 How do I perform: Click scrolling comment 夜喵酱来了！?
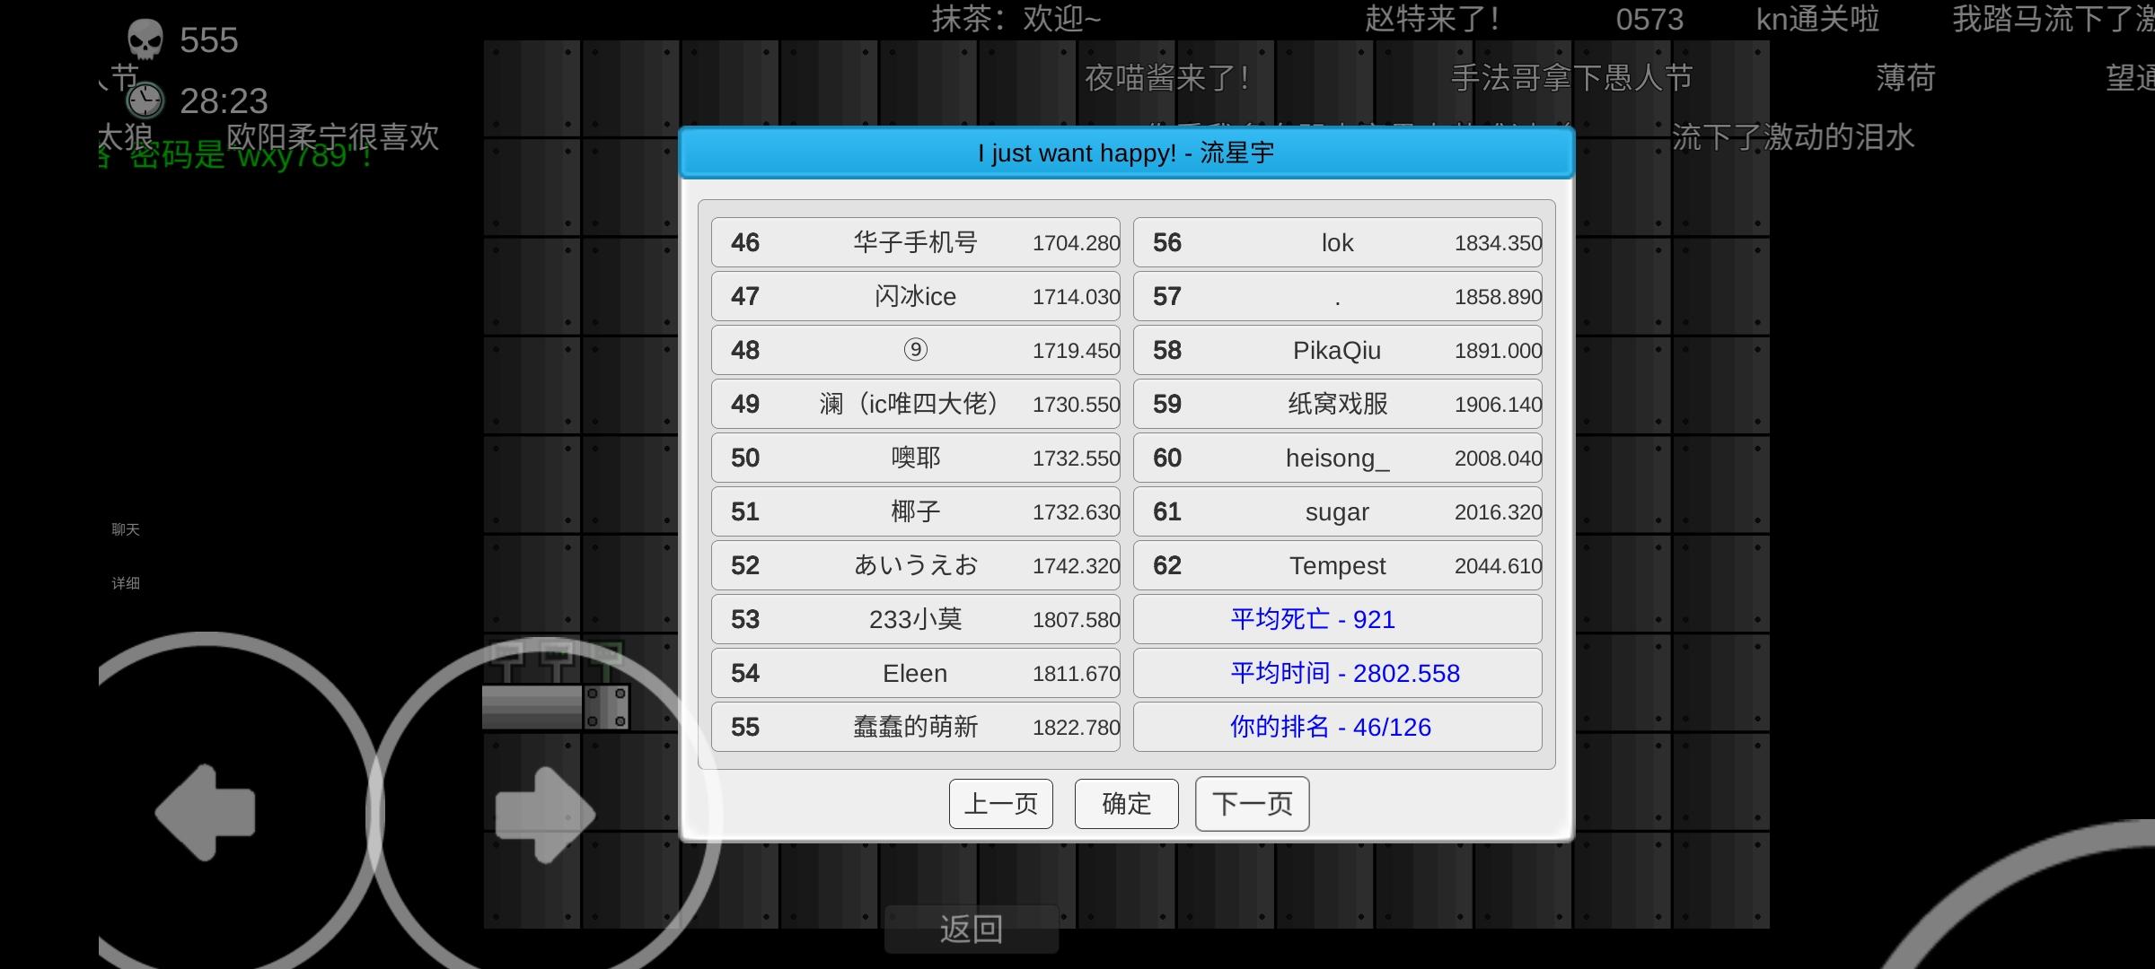point(1166,78)
